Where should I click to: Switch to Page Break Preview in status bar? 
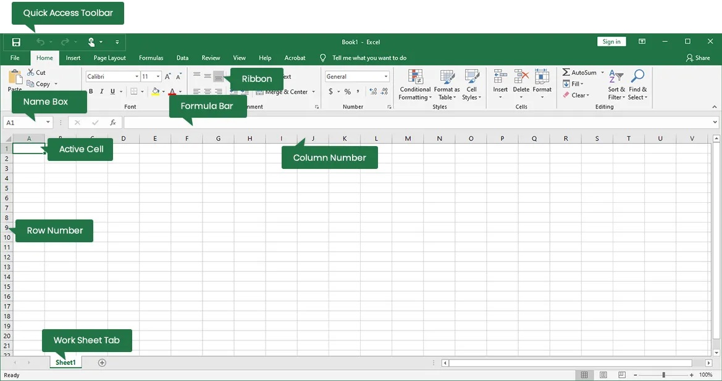point(623,375)
